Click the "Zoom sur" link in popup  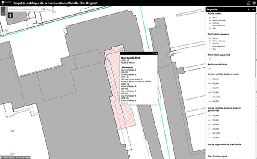tap(125, 103)
